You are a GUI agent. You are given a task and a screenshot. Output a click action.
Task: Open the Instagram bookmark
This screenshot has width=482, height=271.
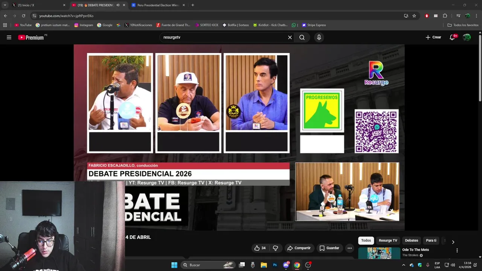click(84, 25)
